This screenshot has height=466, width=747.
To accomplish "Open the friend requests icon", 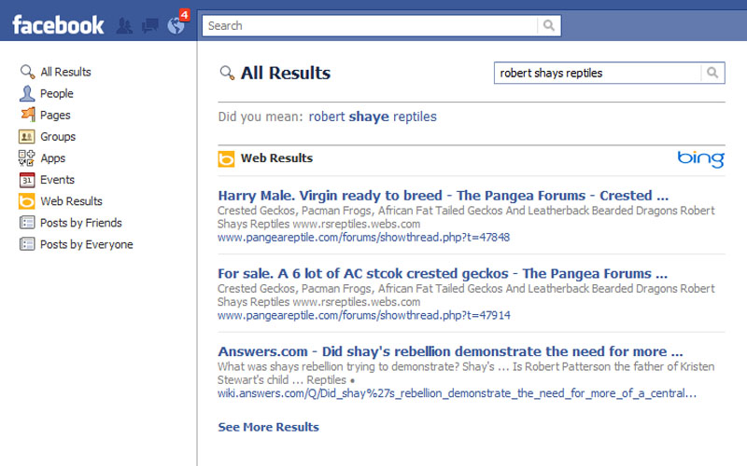I will [124, 25].
